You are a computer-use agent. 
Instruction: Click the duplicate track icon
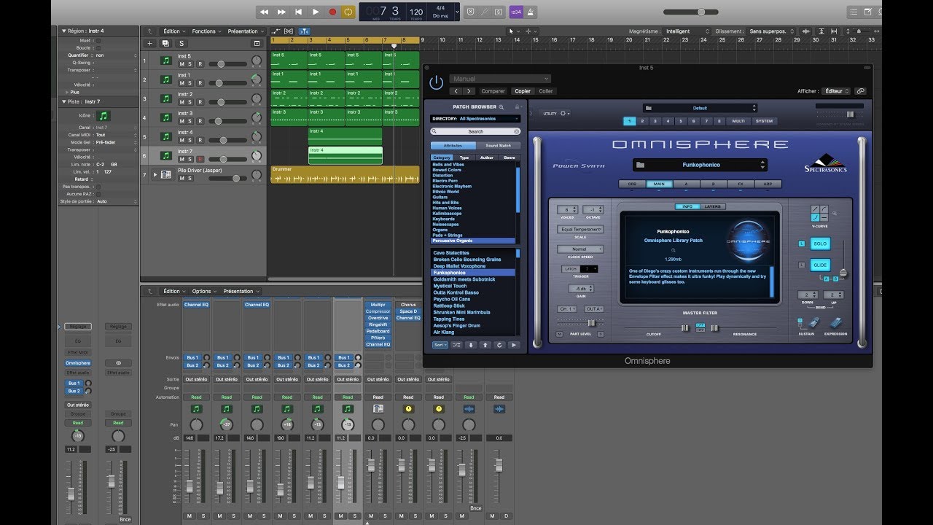click(x=167, y=44)
